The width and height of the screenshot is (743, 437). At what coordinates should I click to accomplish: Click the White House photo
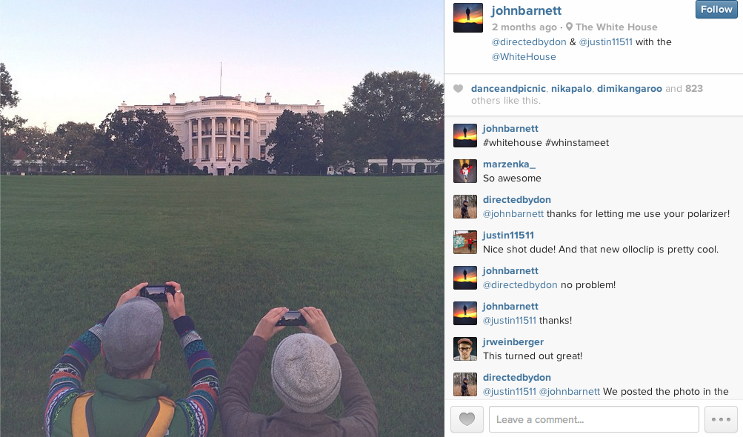221,218
